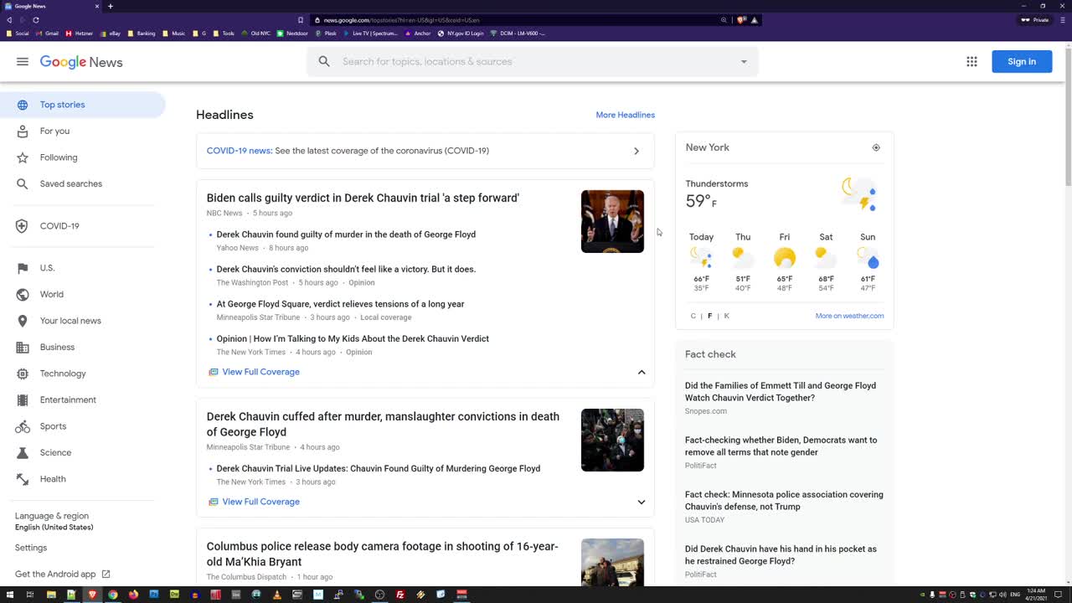This screenshot has width=1072, height=603.
Task: Click the Entertainment film icon
Action: [23, 400]
